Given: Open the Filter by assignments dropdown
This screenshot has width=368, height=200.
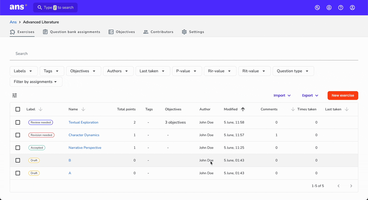Looking at the screenshot, I should (x=36, y=82).
